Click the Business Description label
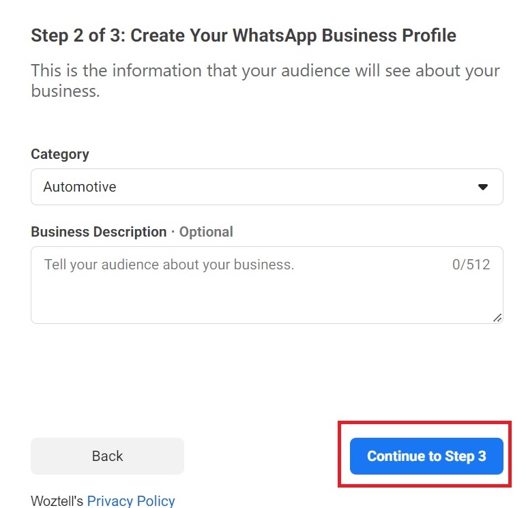This screenshot has height=508, width=526. (99, 232)
